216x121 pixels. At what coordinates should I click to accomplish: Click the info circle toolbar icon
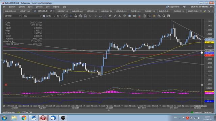pos(144,16)
